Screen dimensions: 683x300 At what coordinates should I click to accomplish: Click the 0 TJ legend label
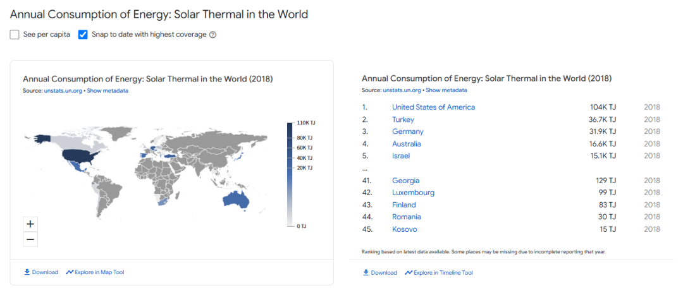(x=302, y=227)
